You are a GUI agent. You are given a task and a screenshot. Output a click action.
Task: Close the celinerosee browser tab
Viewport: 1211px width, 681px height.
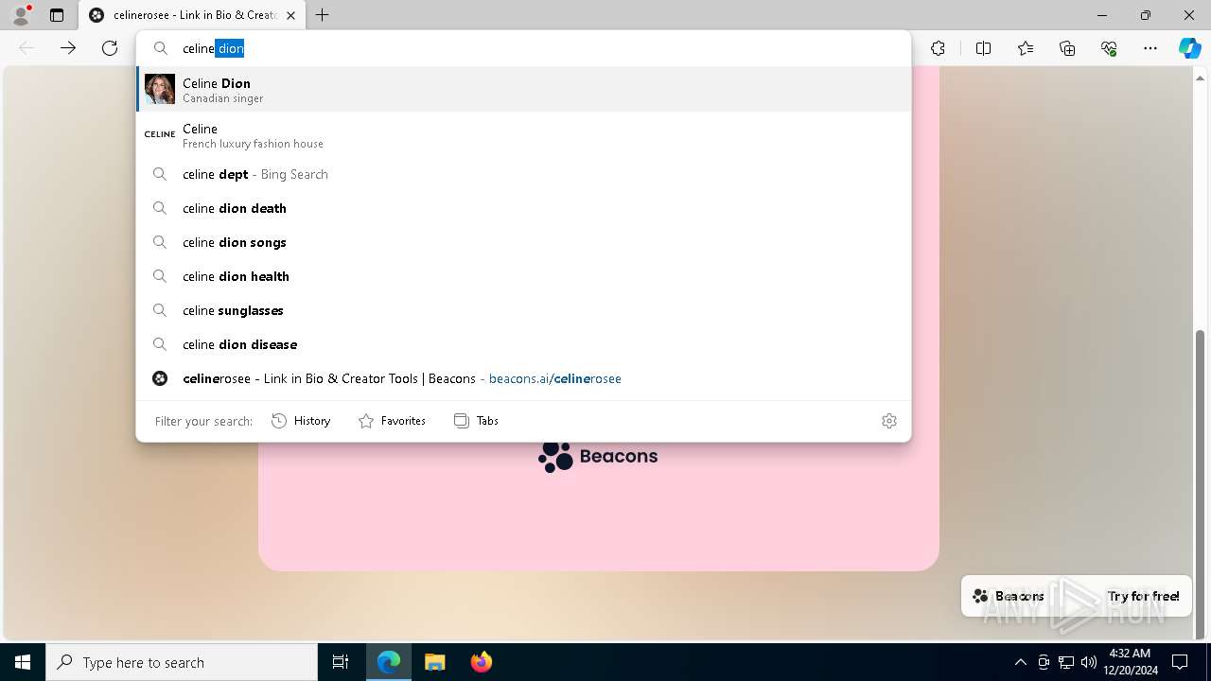pyautogui.click(x=290, y=15)
